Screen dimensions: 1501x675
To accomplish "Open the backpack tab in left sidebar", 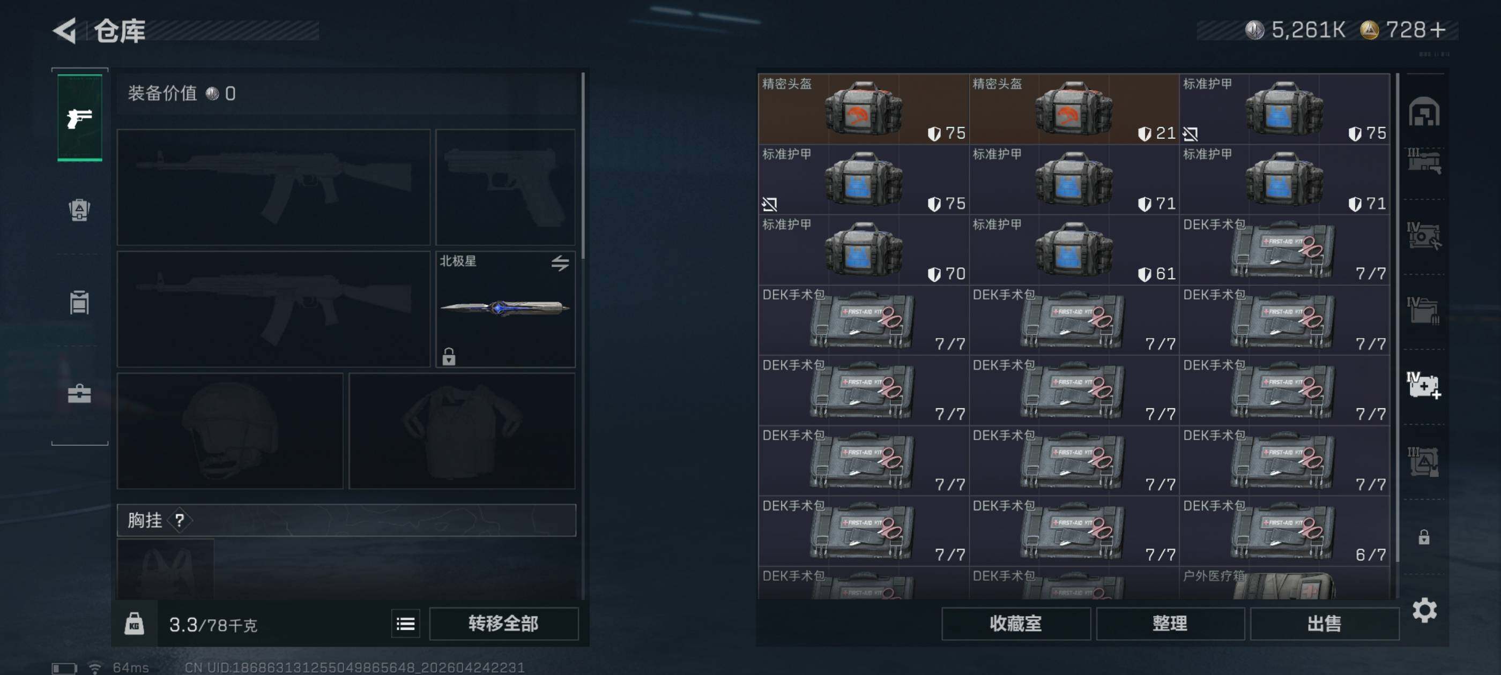I will coord(79,209).
